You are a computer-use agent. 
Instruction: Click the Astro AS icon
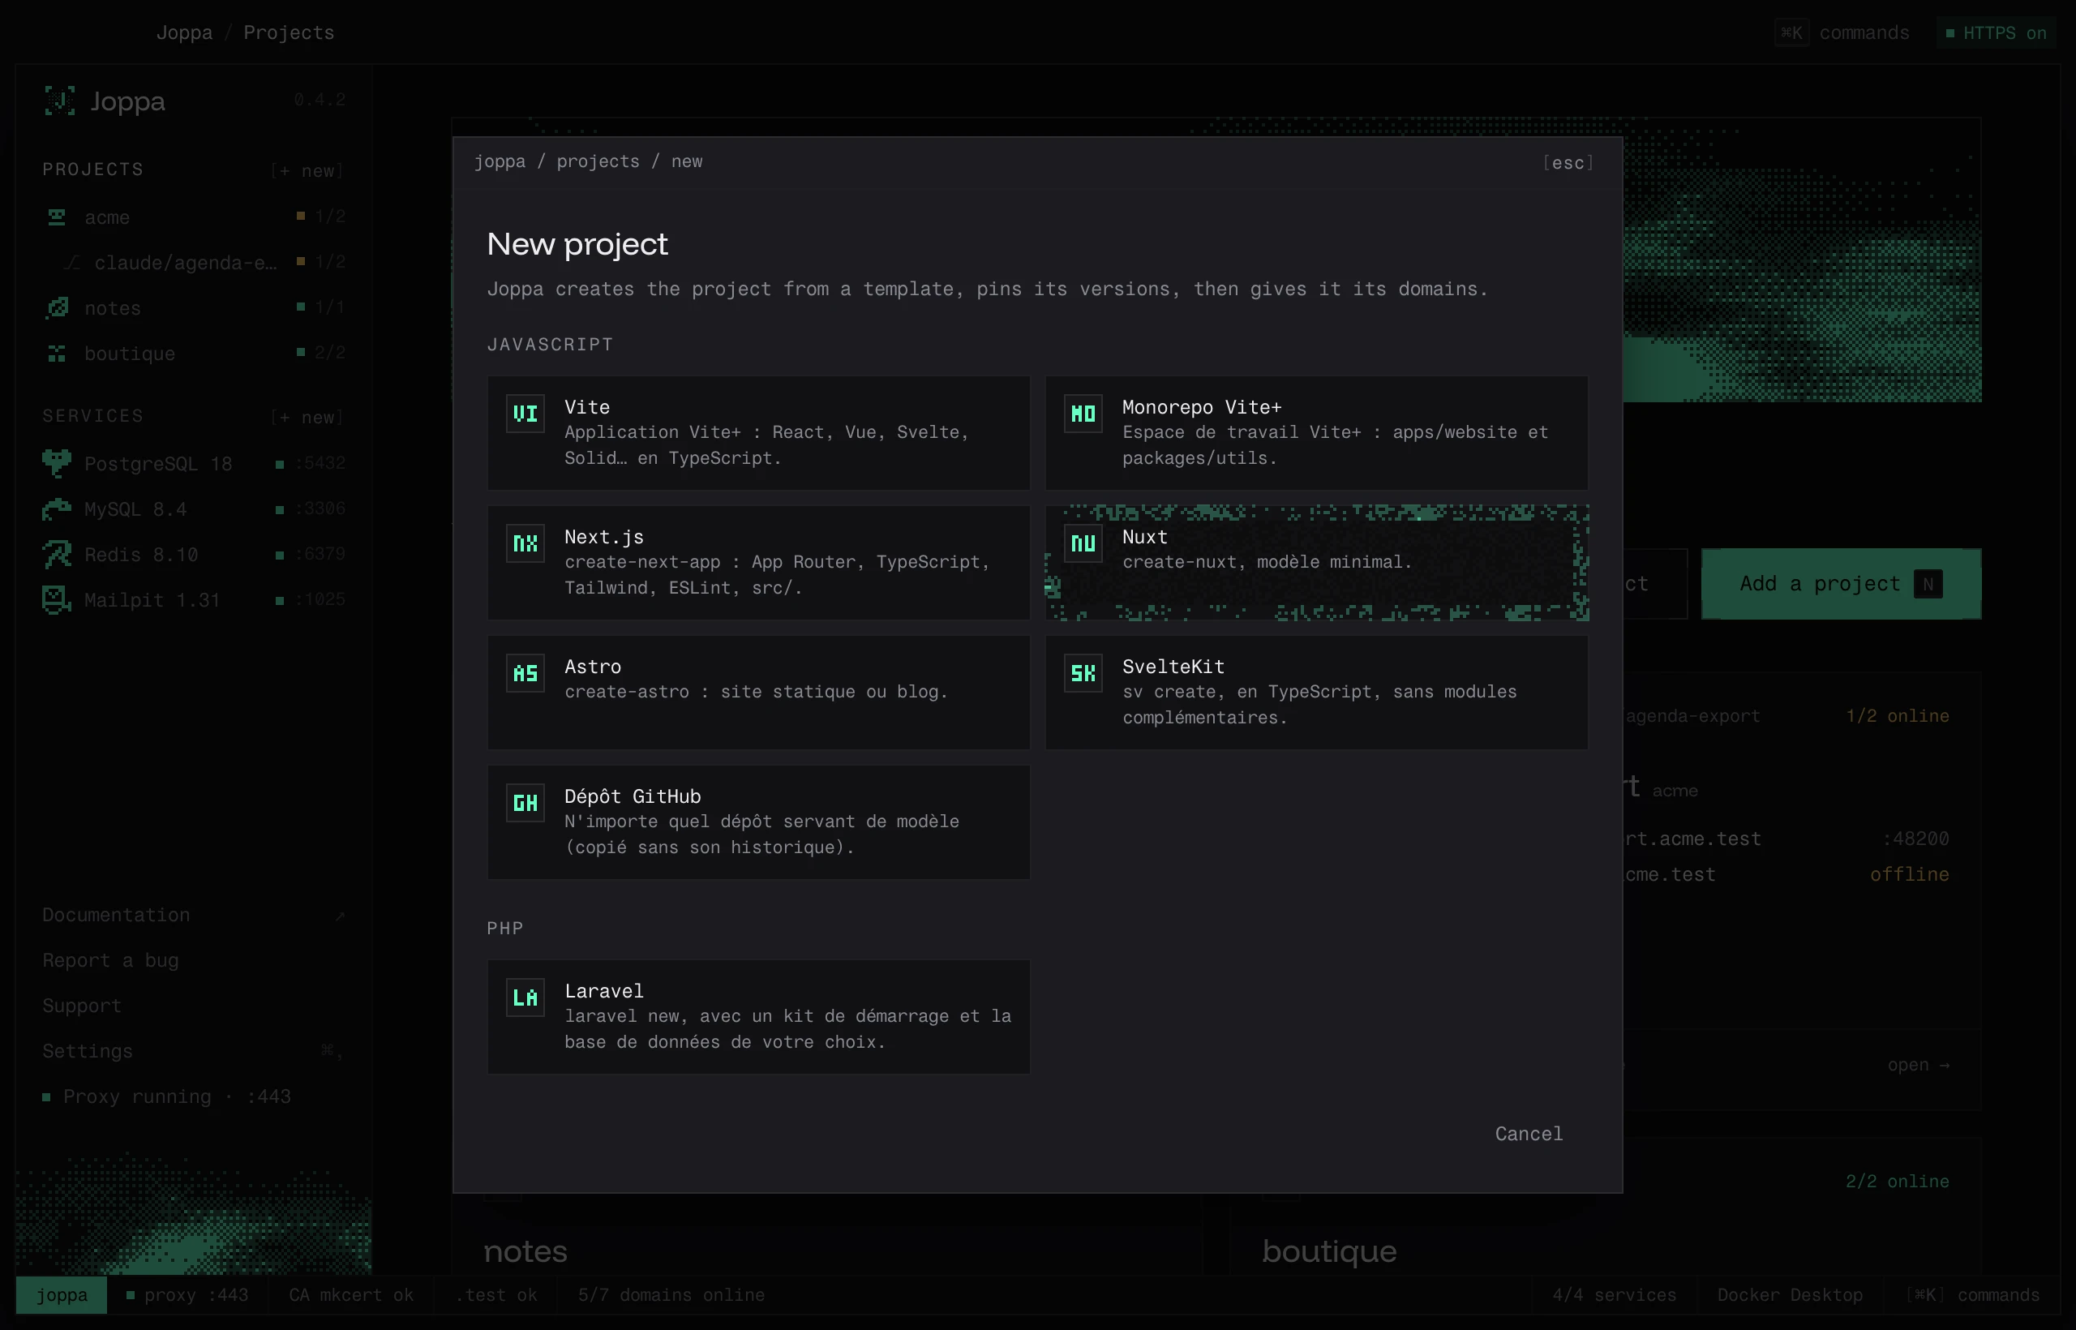point(525,673)
